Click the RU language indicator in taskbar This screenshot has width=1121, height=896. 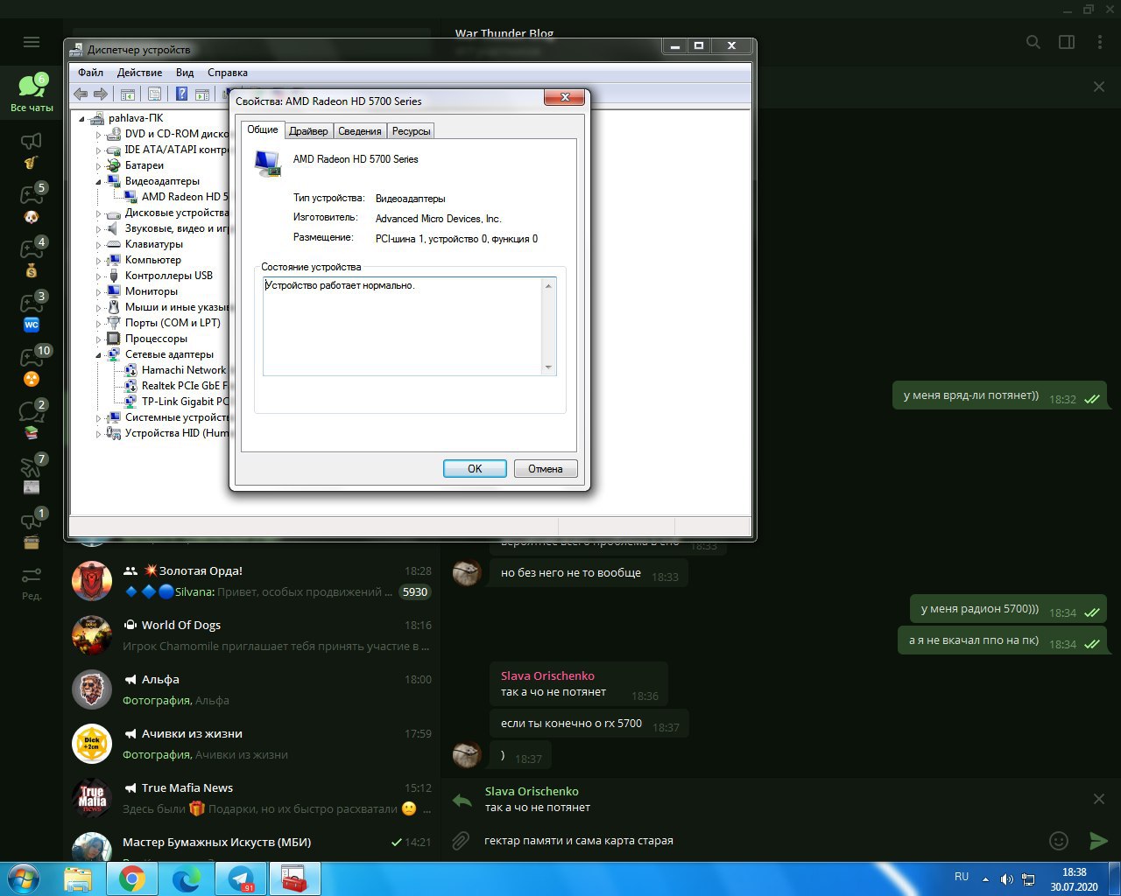tap(962, 877)
